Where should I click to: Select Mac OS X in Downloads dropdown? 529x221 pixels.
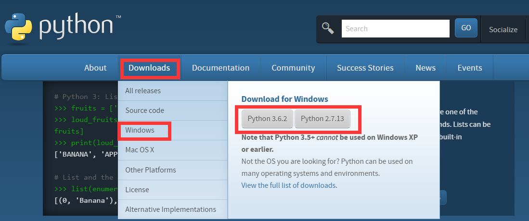coord(173,150)
